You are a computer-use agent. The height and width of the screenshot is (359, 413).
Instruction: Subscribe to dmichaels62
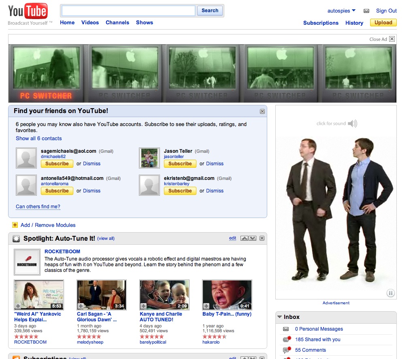[x=57, y=164]
